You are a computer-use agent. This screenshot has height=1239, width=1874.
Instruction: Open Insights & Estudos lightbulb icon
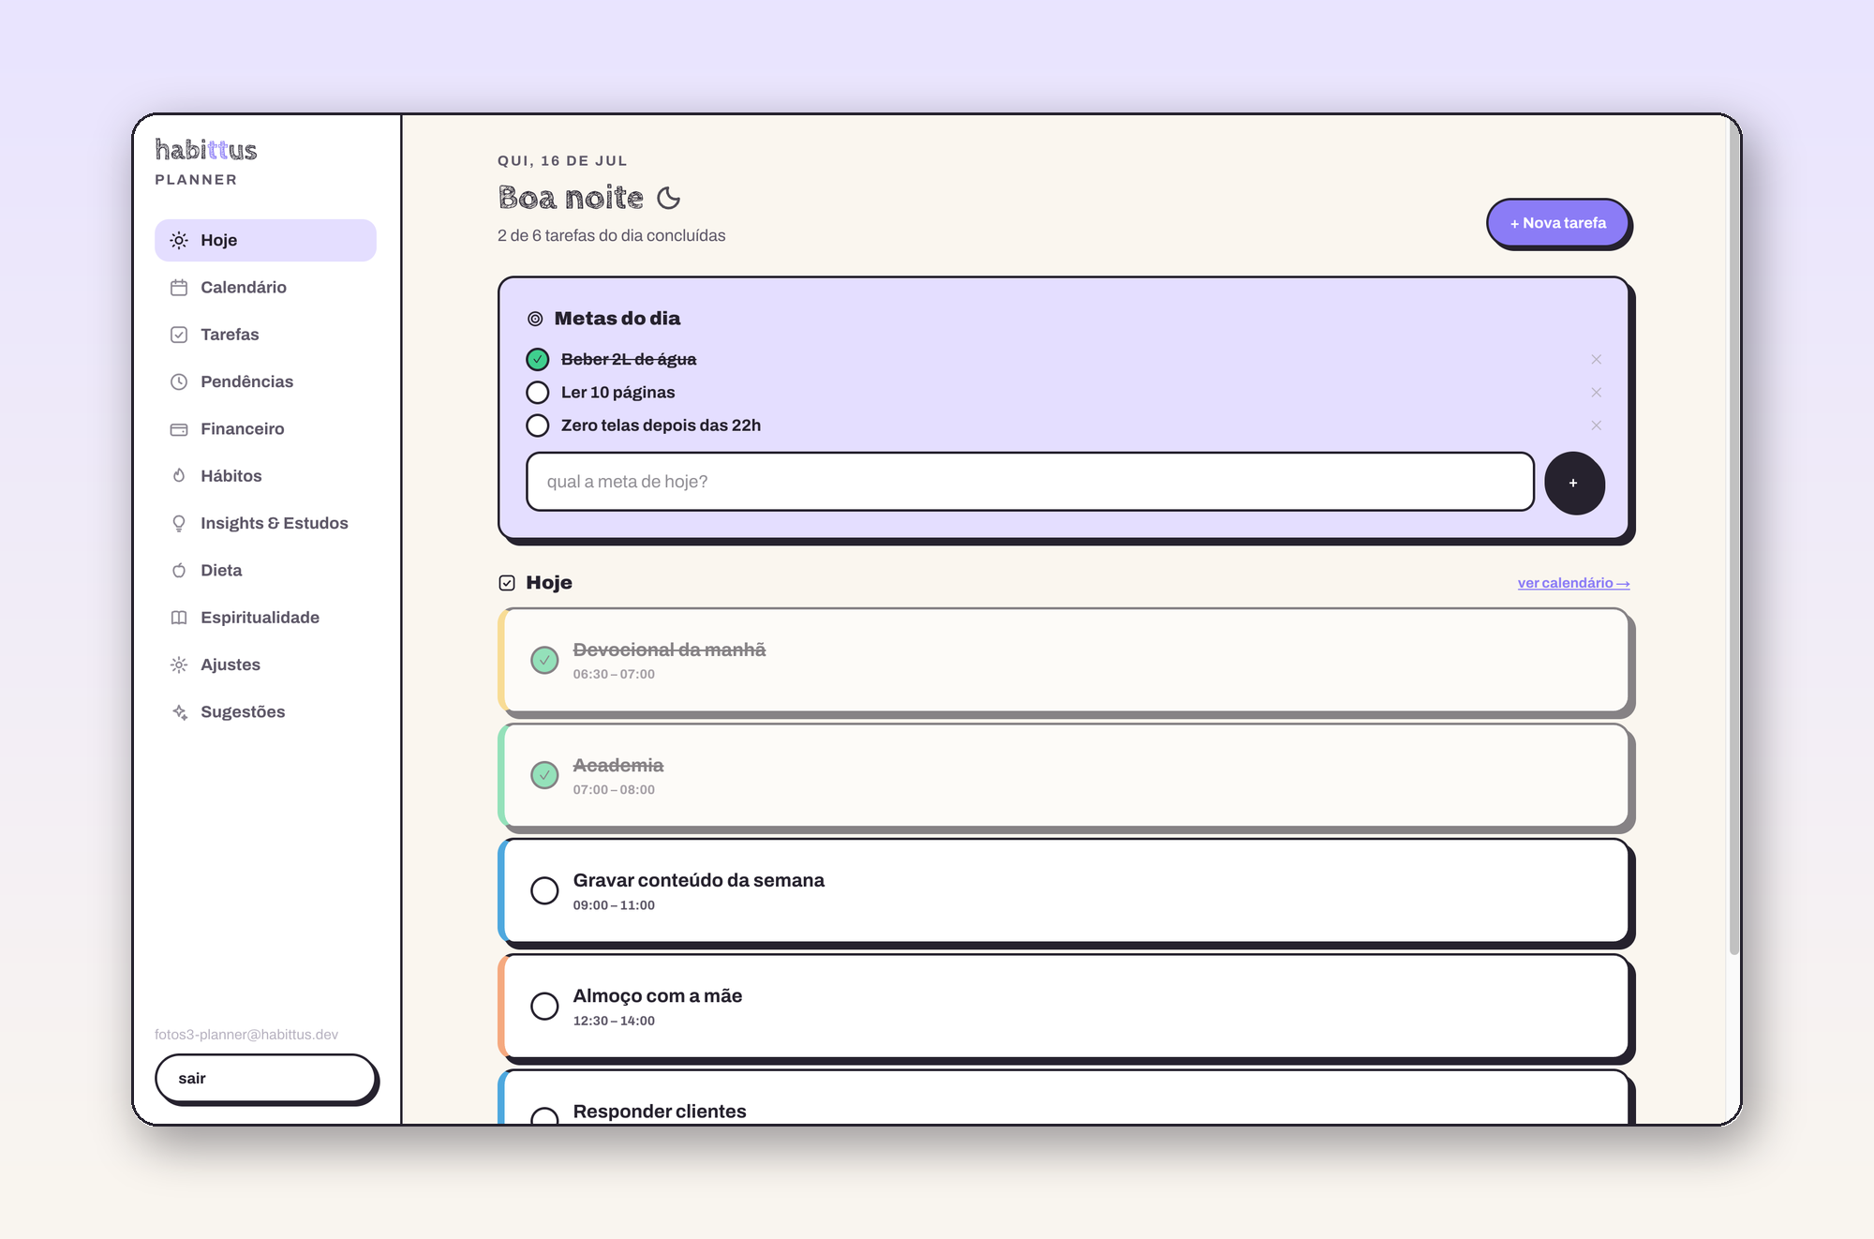coord(179,523)
